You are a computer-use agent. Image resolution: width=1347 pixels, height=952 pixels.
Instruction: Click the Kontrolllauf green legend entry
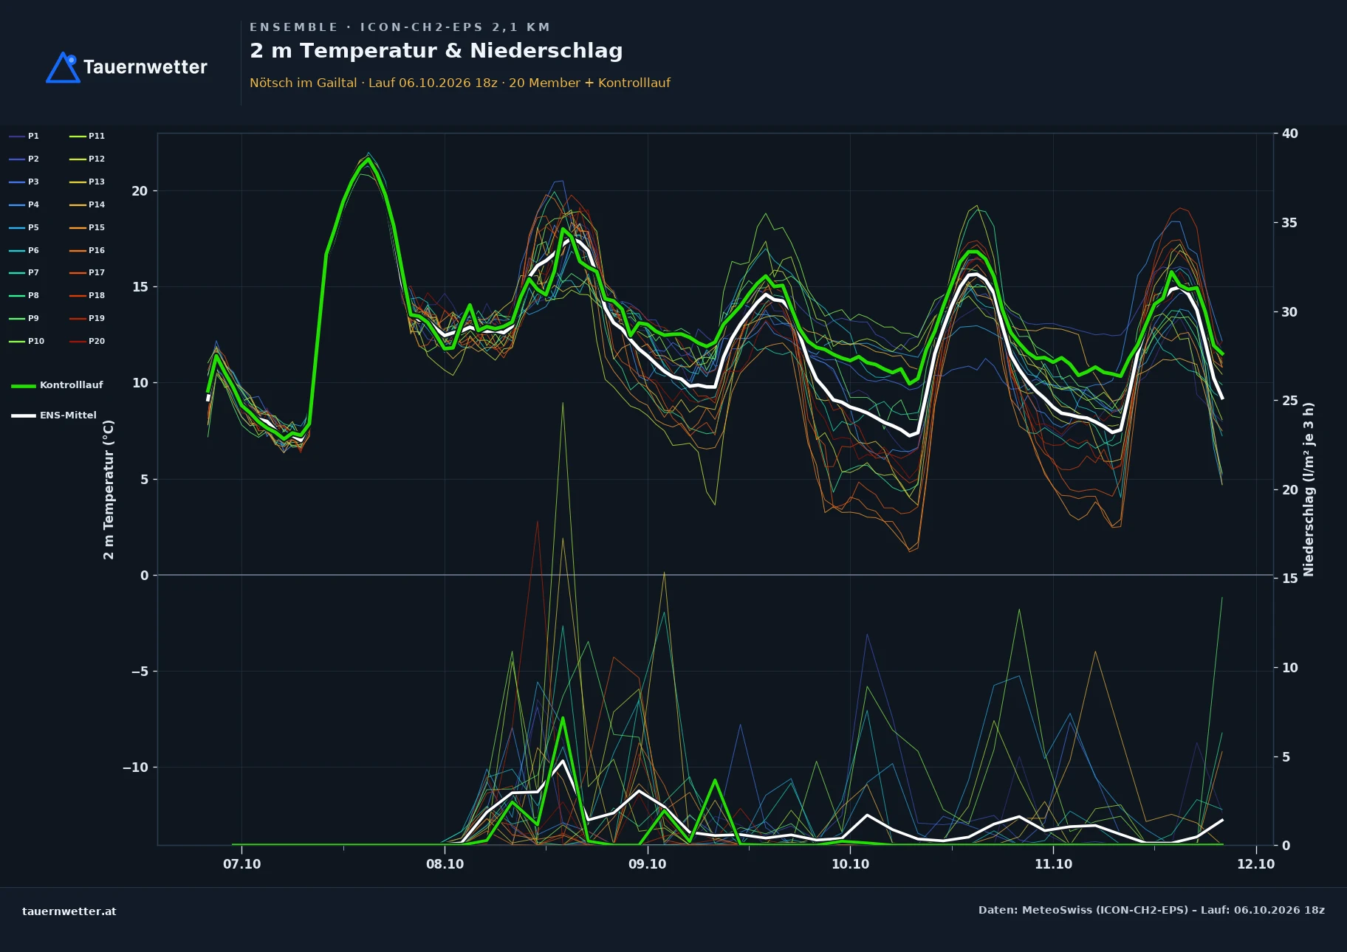click(57, 385)
